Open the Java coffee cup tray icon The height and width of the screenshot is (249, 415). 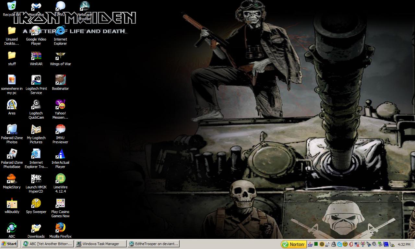[310, 244]
